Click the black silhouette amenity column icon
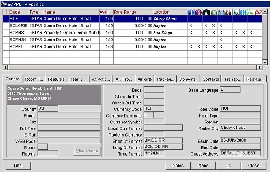Screen dimensions: 270x172 pyautogui.click(x=206, y=12)
